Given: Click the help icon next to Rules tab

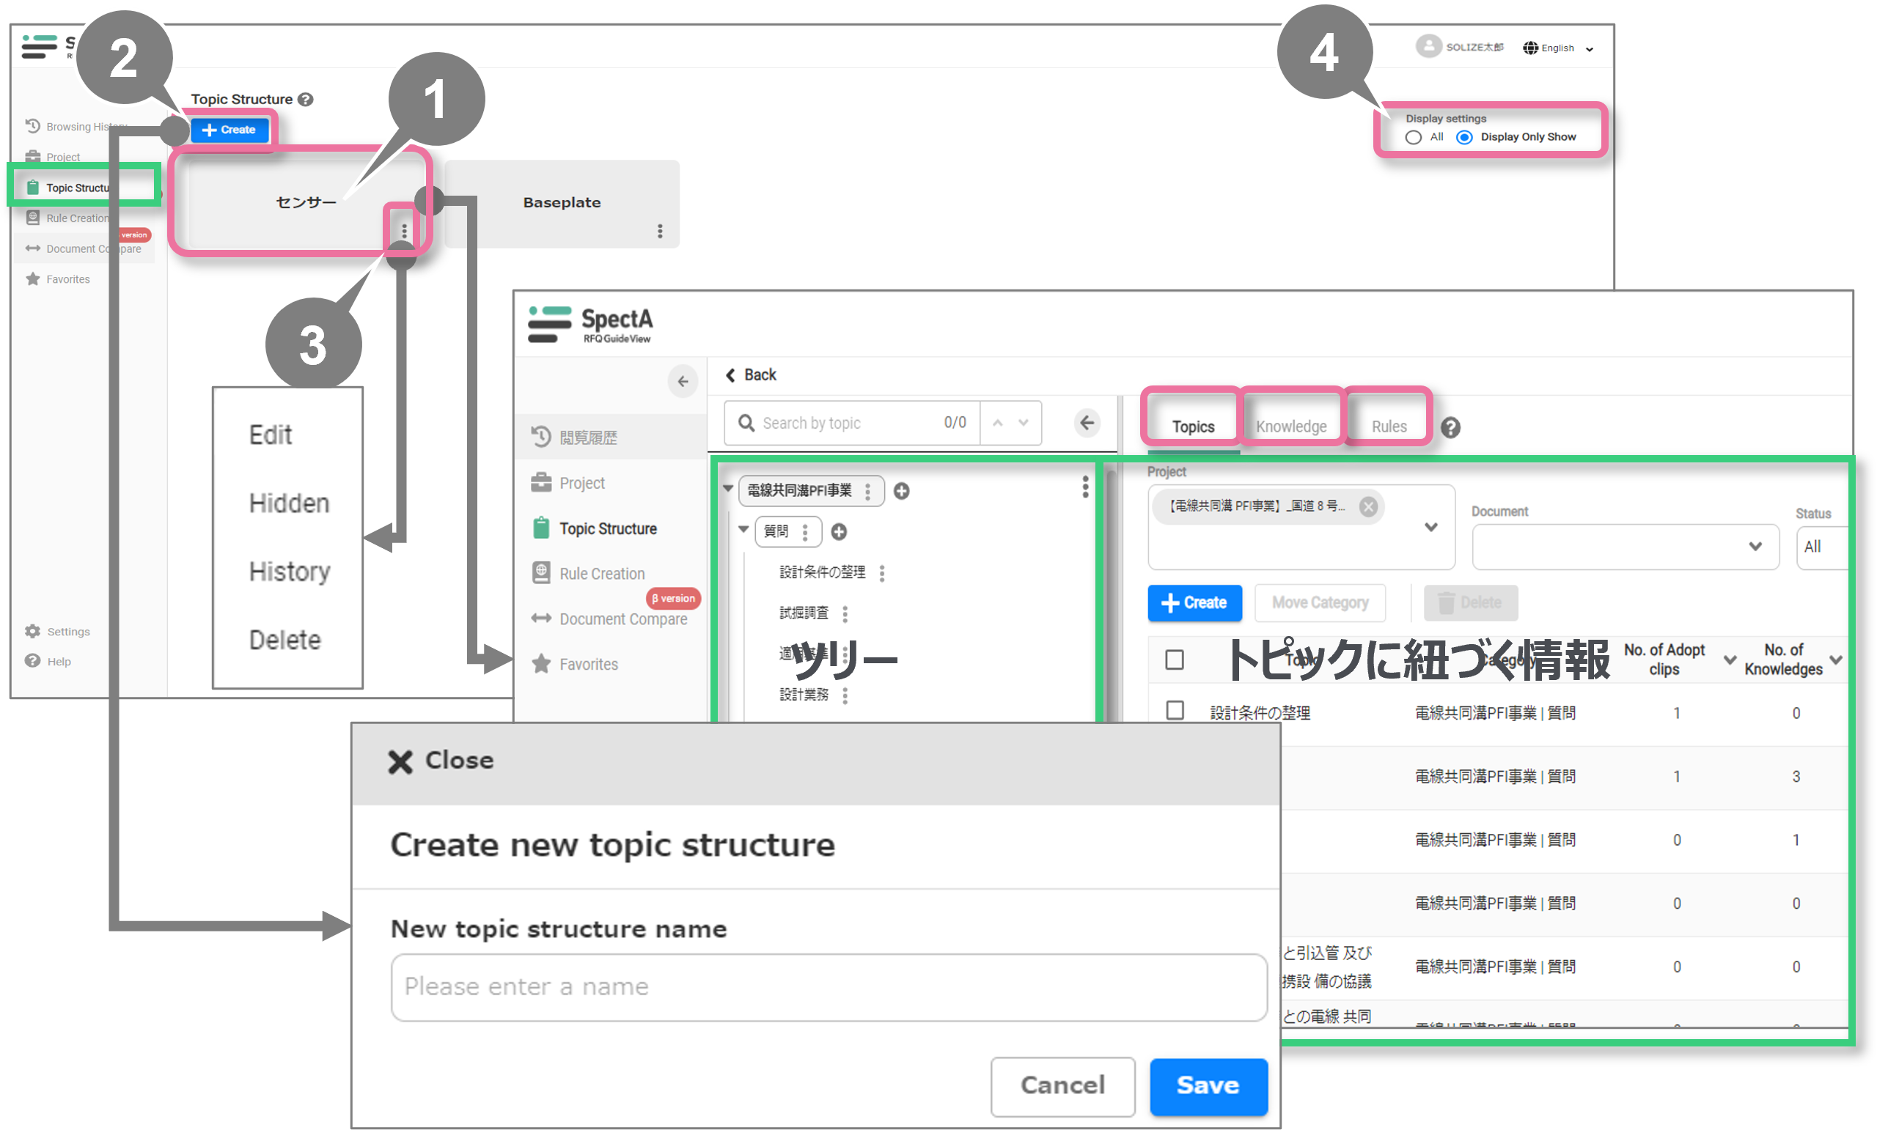Looking at the screenshot, I should pos(1450,428).
